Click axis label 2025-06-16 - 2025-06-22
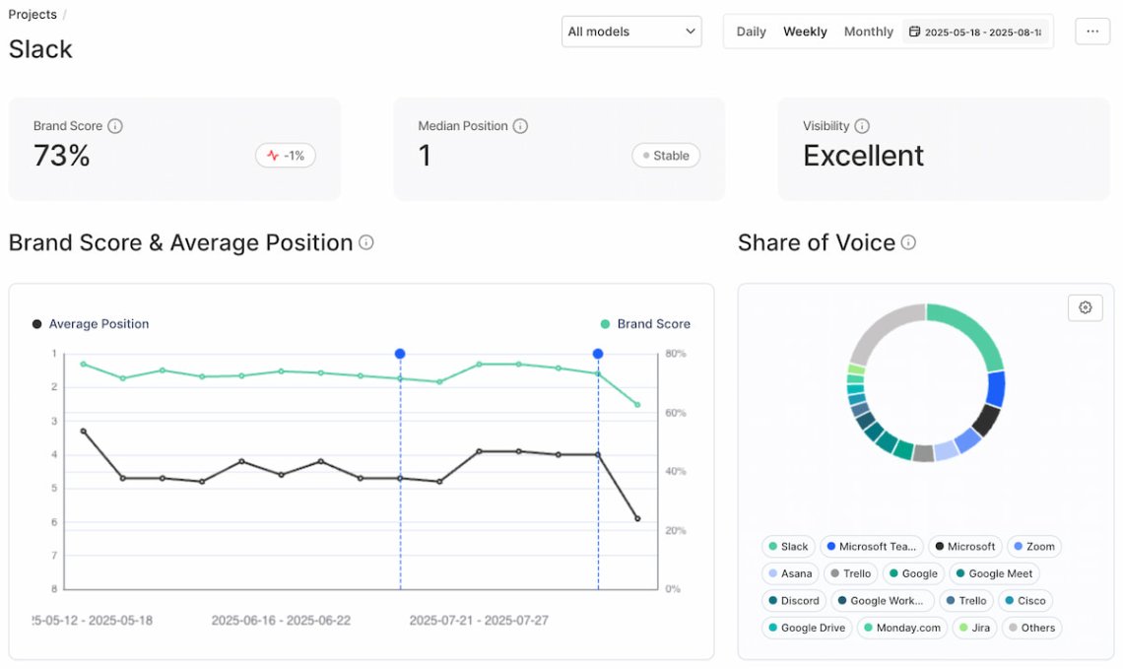 pos(281,621)
